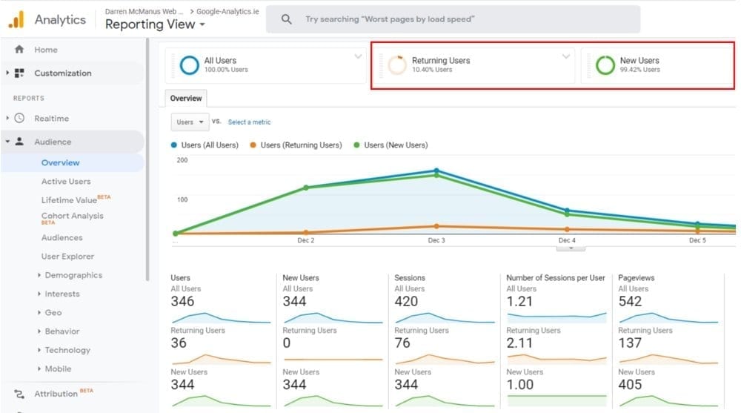
Task: Click New Users pageviews value 405
Action: click(x=630, y=385)
